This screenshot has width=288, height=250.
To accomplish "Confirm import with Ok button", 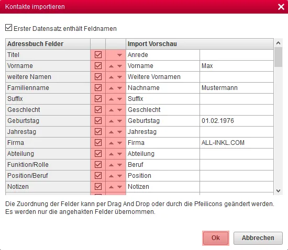I will click(216, 238).
